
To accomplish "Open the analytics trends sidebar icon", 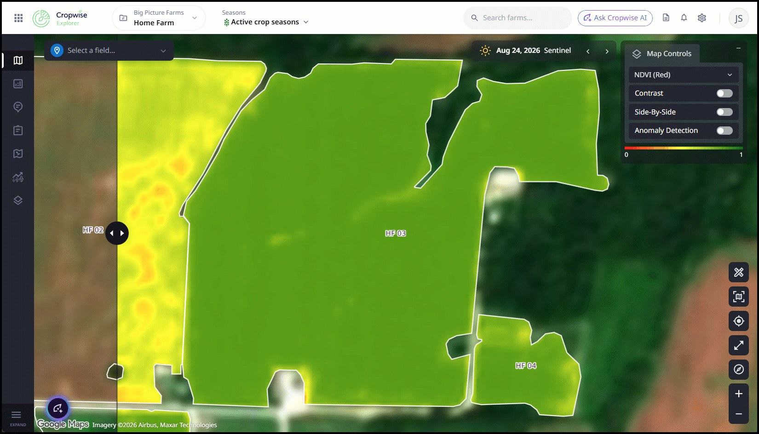I will coord(18,177).
